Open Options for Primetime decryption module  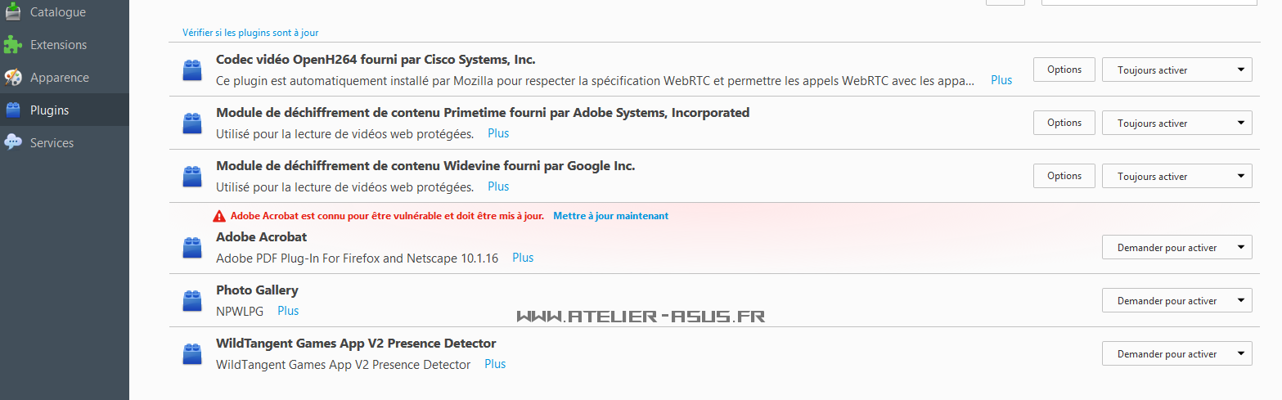[x=1064, y=124]
